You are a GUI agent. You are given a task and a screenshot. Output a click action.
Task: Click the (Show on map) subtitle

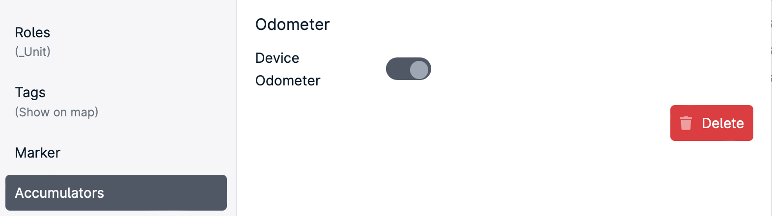[56, 112]
